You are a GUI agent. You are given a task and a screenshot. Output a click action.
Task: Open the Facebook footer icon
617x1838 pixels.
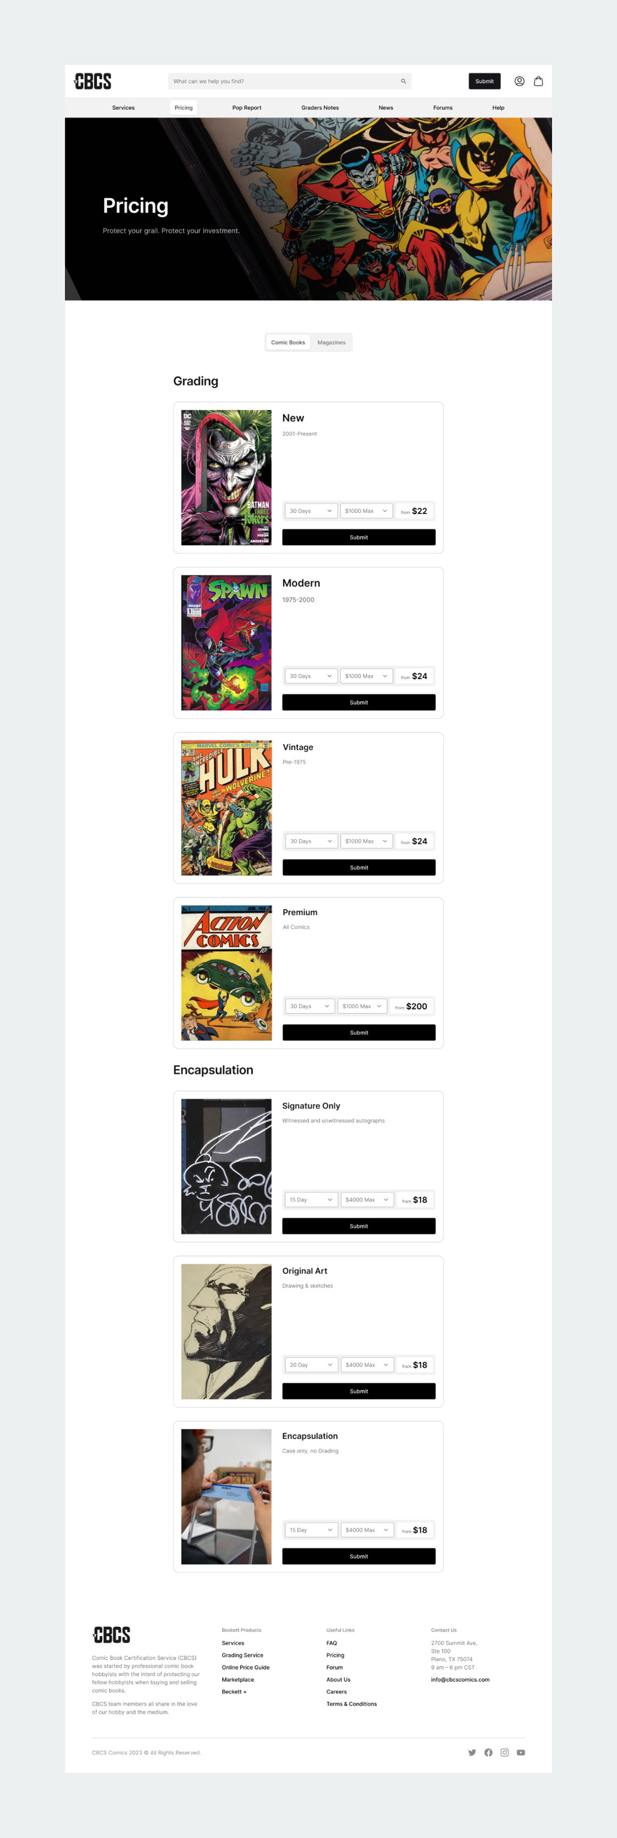tap(488, 1752)
